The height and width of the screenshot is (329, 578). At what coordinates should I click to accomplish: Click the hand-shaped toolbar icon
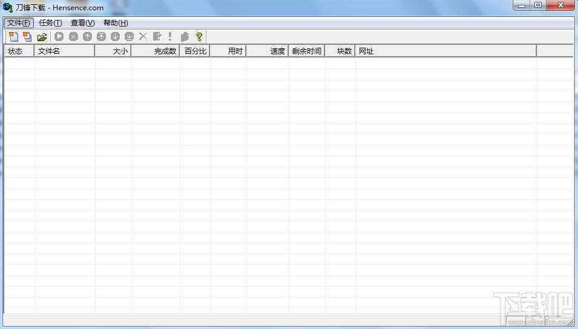185,36
